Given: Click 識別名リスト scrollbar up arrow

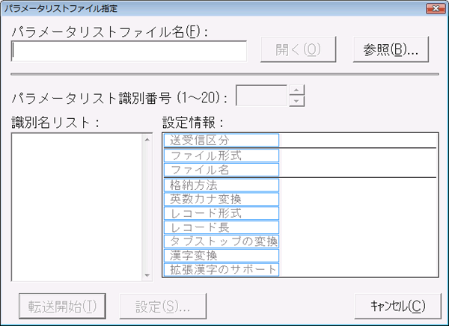Looking at the screenshot, I should (x=147, y=139).
